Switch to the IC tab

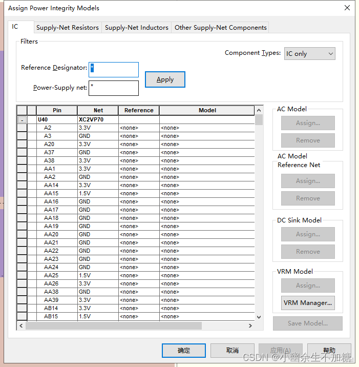20,27
